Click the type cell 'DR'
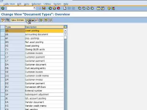This screenshot has width=147, height=110. (x=15, y=79)
